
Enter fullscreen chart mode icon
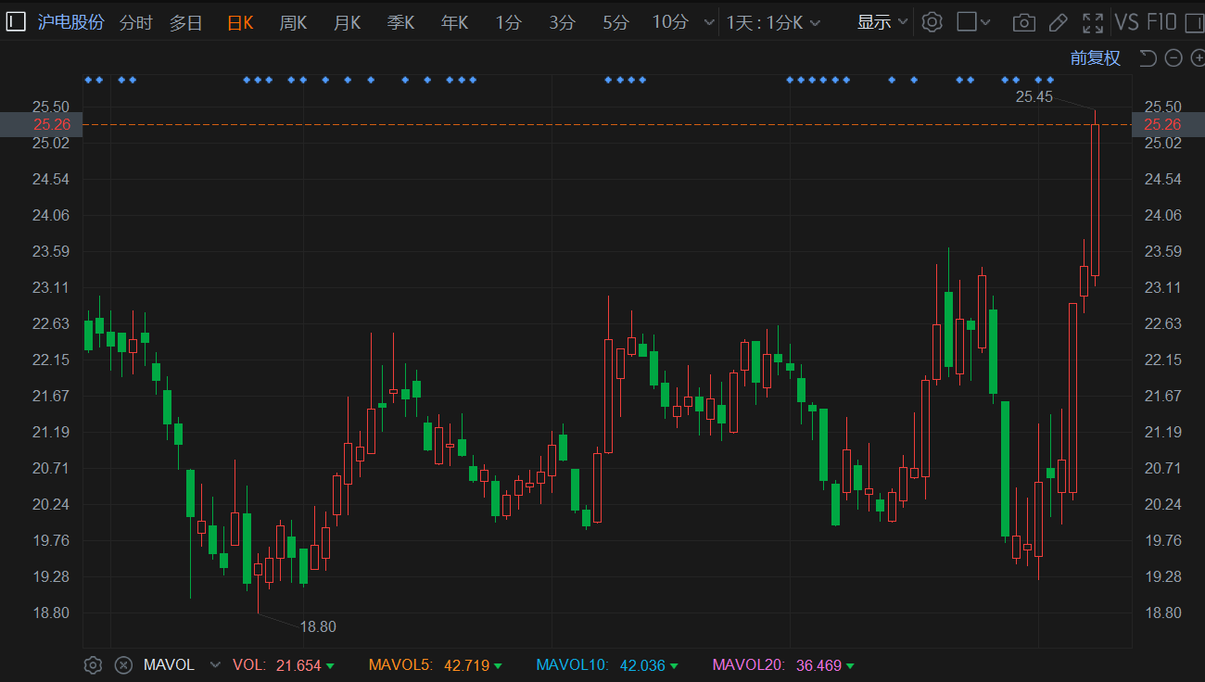pos(1093,22)
